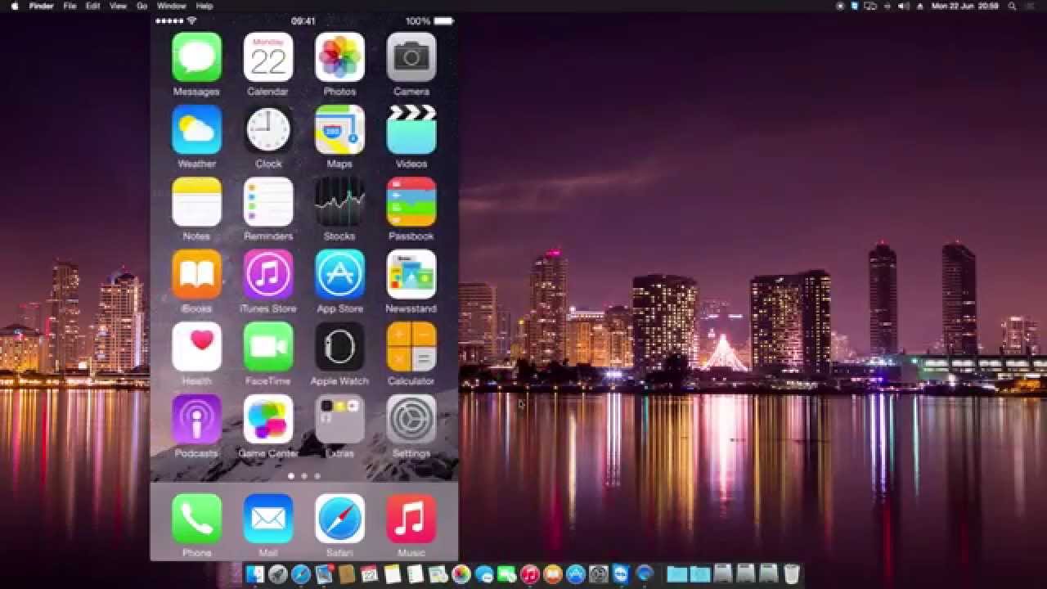Open Spotlight search in menu bar

coord(1011,6)
